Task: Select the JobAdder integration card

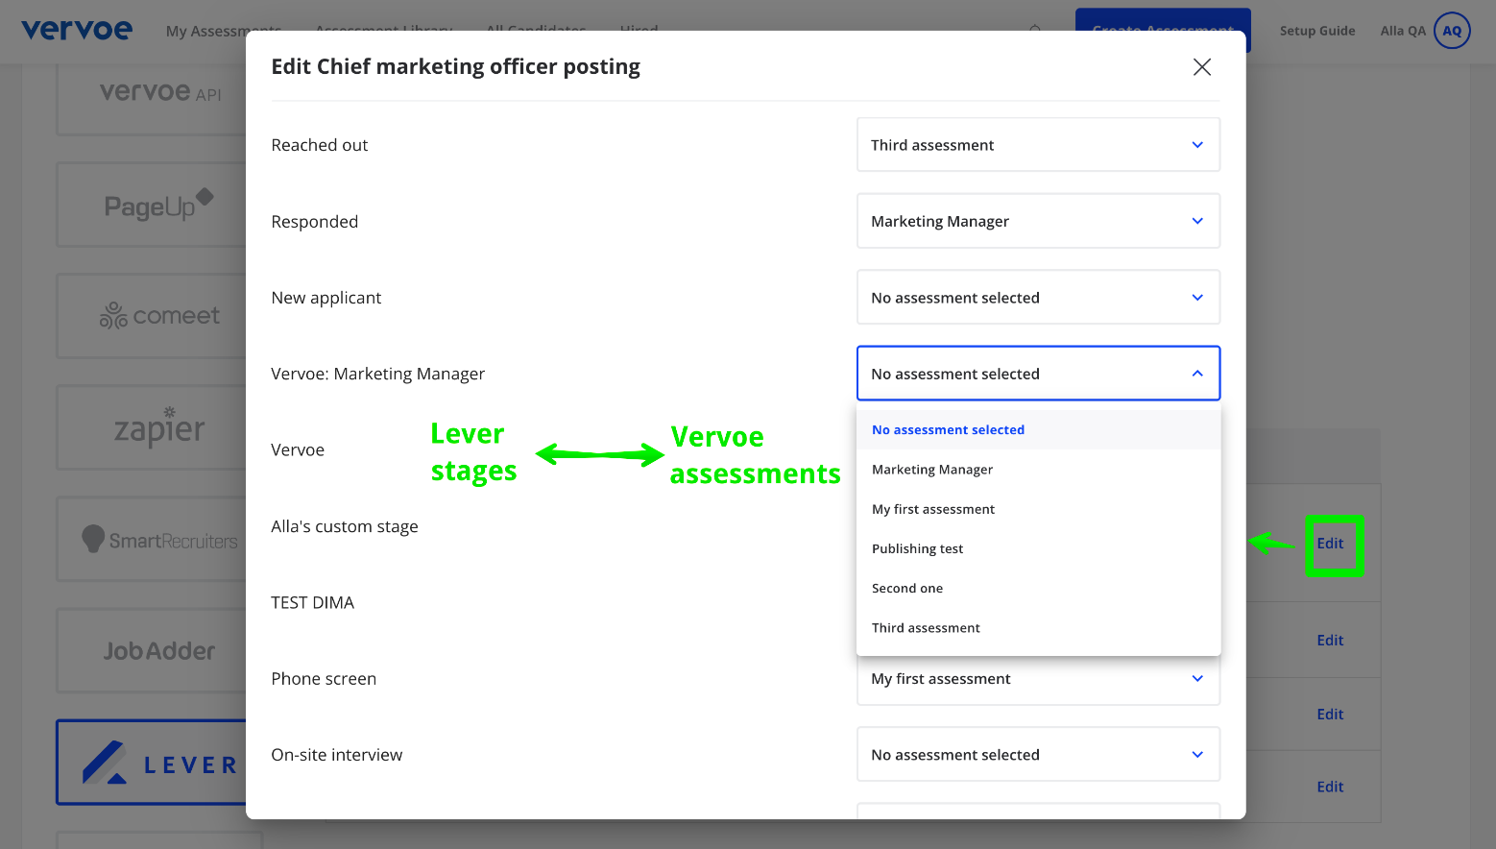Action: pyautogui.click(x=152, y=650)
